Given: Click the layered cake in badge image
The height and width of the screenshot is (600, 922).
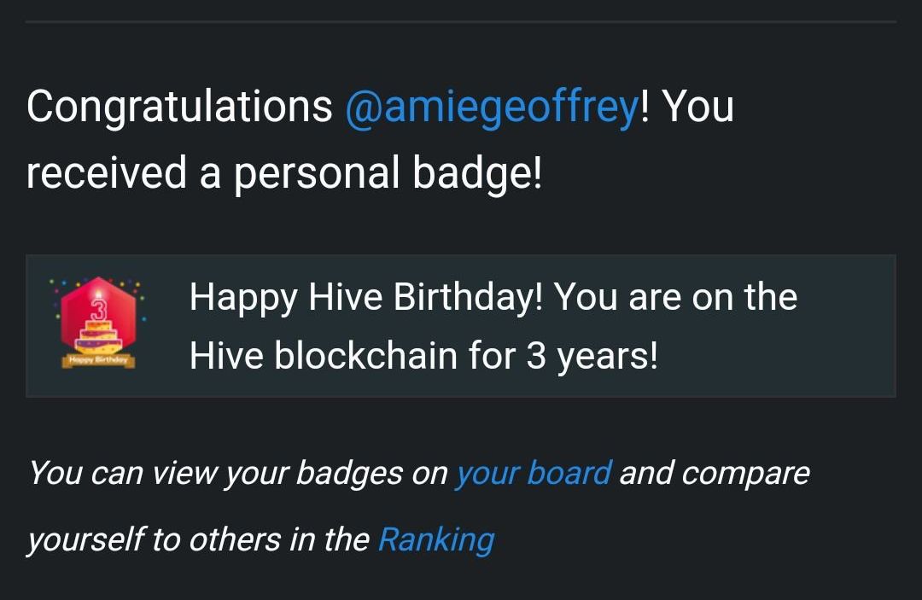Looking at the screenshot, I should [98, 335].
